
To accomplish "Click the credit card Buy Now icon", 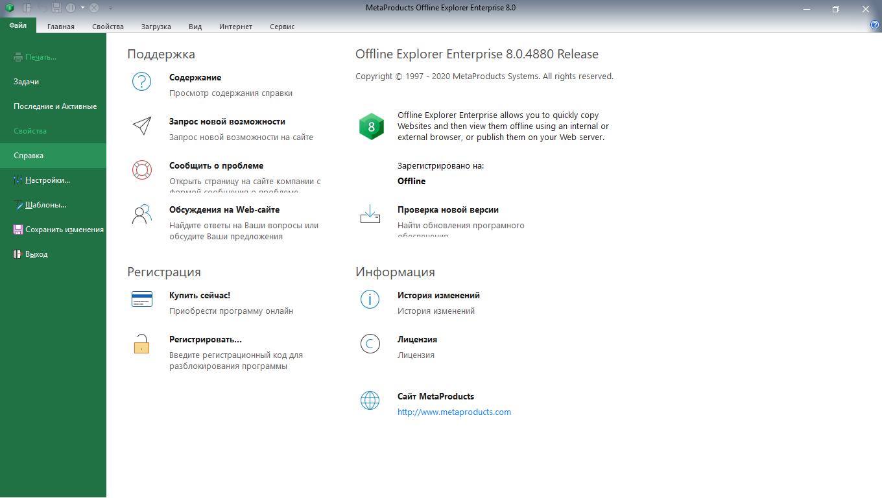I will pos(141,299).
